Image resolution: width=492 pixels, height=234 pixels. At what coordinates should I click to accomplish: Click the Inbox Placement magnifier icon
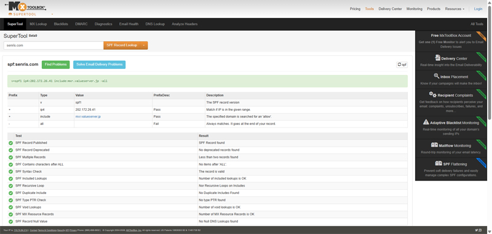[437, 76]
